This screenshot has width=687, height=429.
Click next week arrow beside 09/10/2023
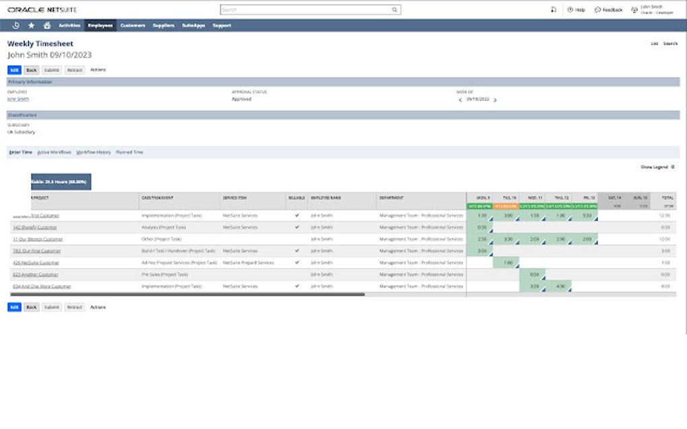[495, 98]
